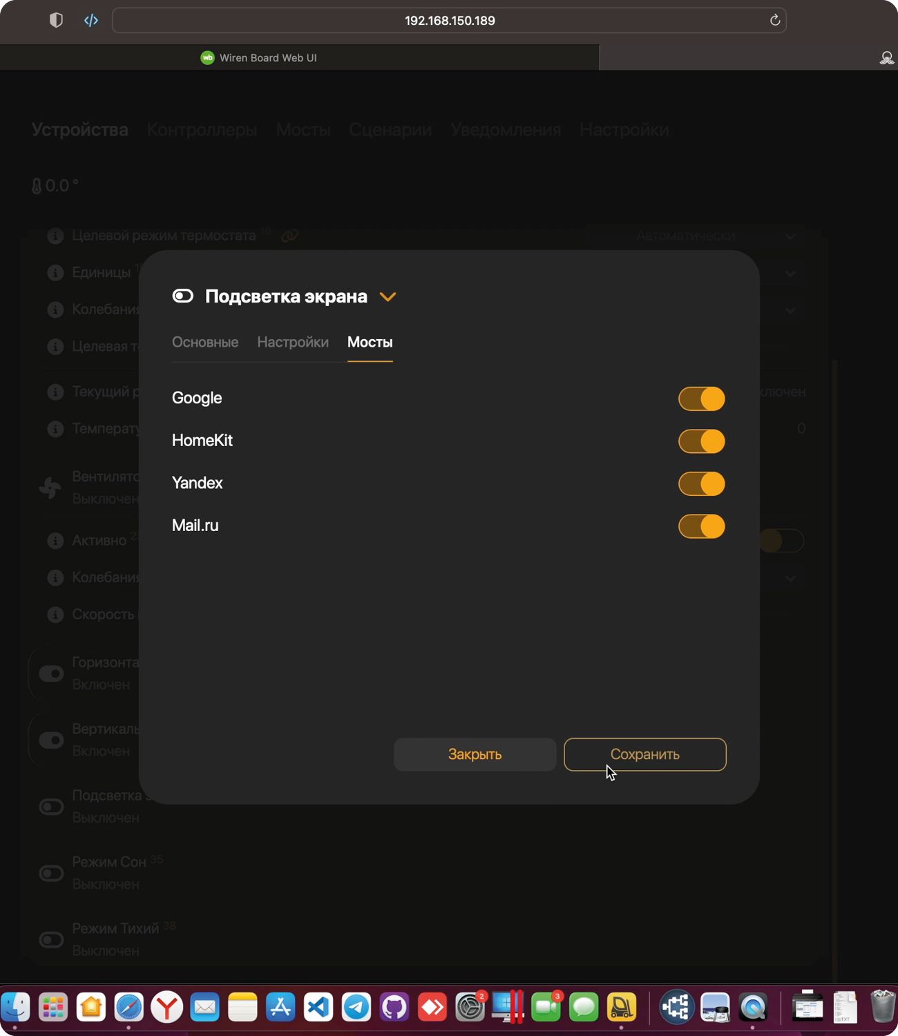
Task: Click the Закрыть button
Action: (475, 754)
